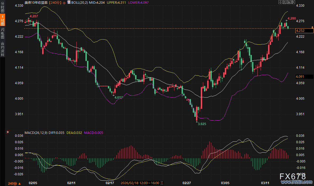Click the jump-to-start chart axis icon
The height and width of the screenshot is (186, 314).
pyautogui.click(x=285, y=2)
